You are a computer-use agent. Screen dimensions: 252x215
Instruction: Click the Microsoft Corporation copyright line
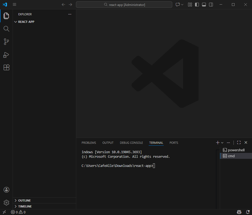[126, 157]
